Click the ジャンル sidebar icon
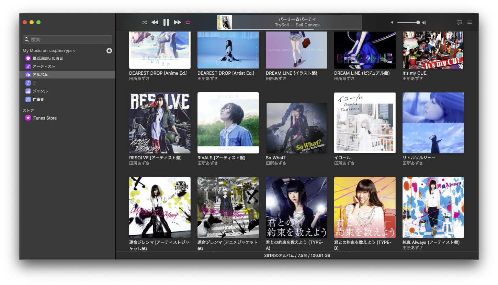 [28, 91]
